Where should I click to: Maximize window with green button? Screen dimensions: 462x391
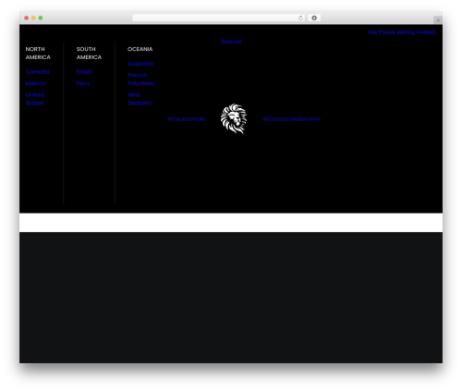[41, 18]
